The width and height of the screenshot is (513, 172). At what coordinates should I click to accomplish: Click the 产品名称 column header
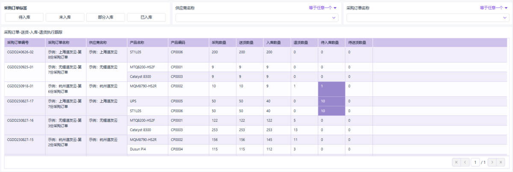click(x=137, y=43)
